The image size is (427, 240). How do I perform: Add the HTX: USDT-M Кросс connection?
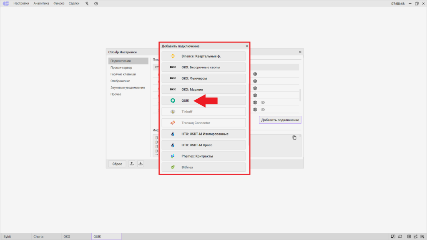coord(203,145)
